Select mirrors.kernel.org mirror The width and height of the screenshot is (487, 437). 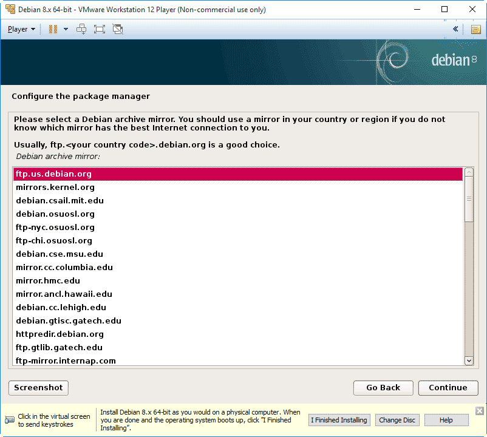click(x=55, y=188)
